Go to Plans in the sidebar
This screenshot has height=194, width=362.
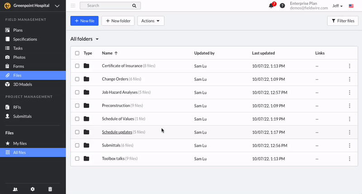[x=18, y=30]
